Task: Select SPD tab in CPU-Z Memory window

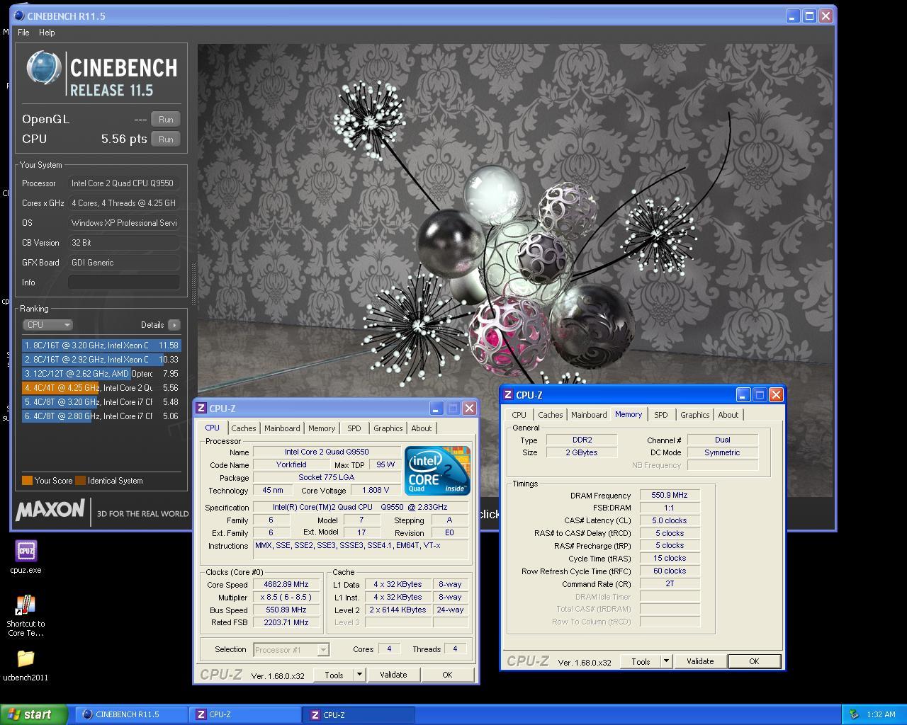Action: tap(661, 415)
